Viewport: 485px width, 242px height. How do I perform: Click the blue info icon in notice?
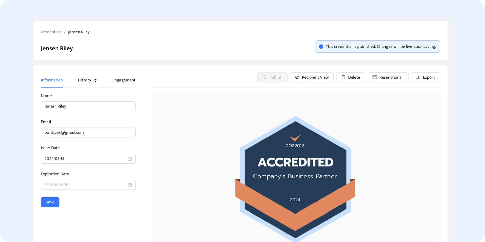coord(321,47)
